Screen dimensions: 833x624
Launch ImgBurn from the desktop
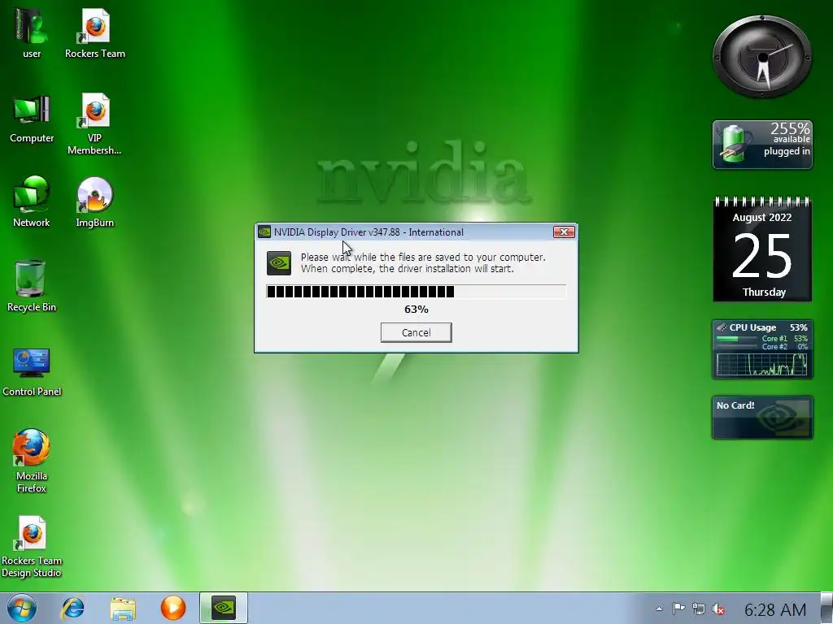click(94, 201)
